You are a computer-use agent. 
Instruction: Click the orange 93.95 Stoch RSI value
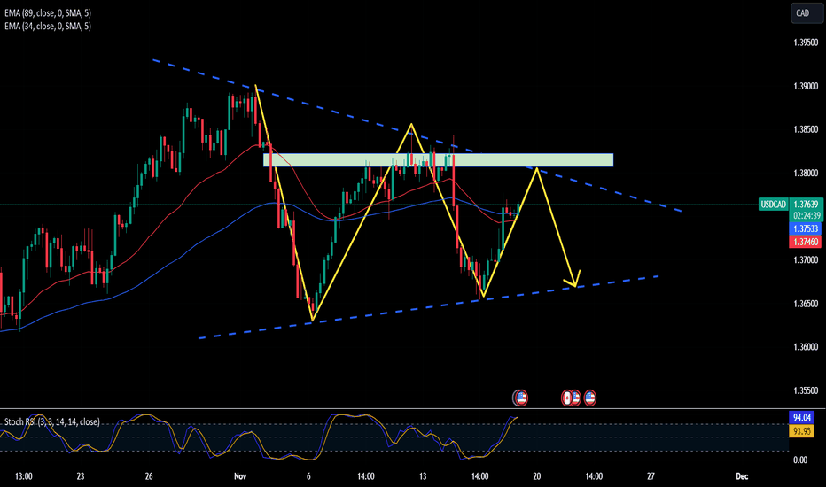802,430
